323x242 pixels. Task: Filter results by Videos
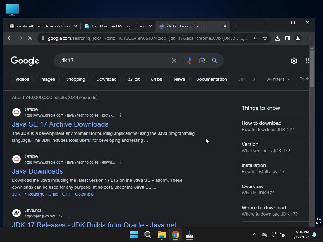click(x=22, y=79)
